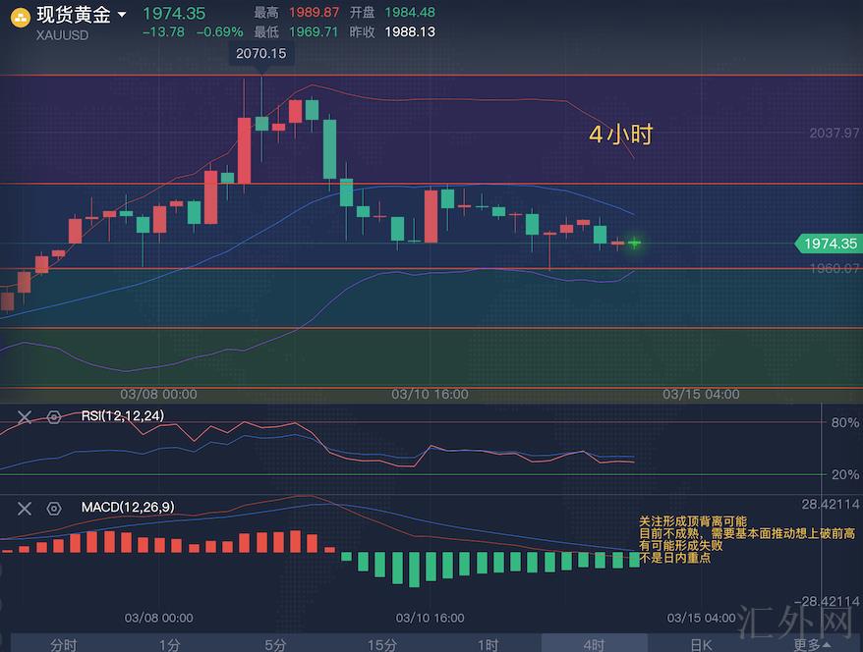
Task: Switch chart to 15分 interval
Action: pyautogui.click(x=382, y=644)
